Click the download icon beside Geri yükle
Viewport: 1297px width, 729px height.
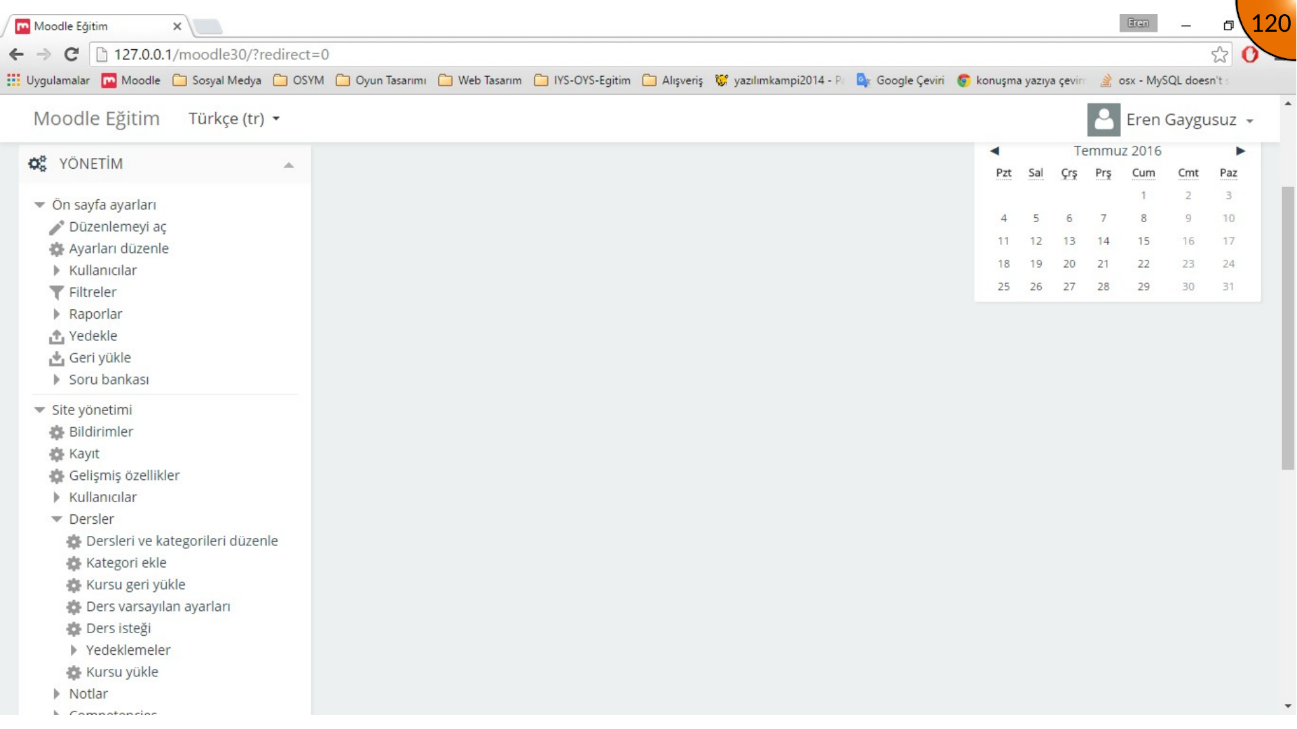point(57,358)
